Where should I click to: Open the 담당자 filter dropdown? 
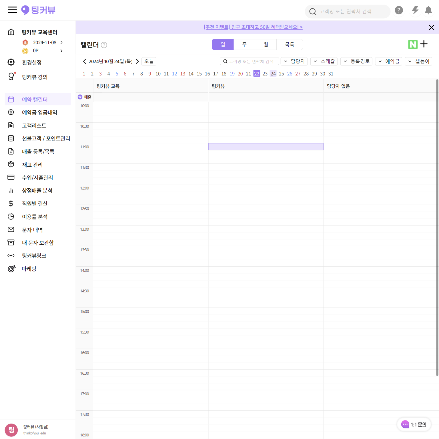pyautogui.click(x=294, y=61)
